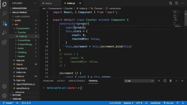
Task: Expand the Timeline section
Action: pyautogui.click(x=24, y=99)
